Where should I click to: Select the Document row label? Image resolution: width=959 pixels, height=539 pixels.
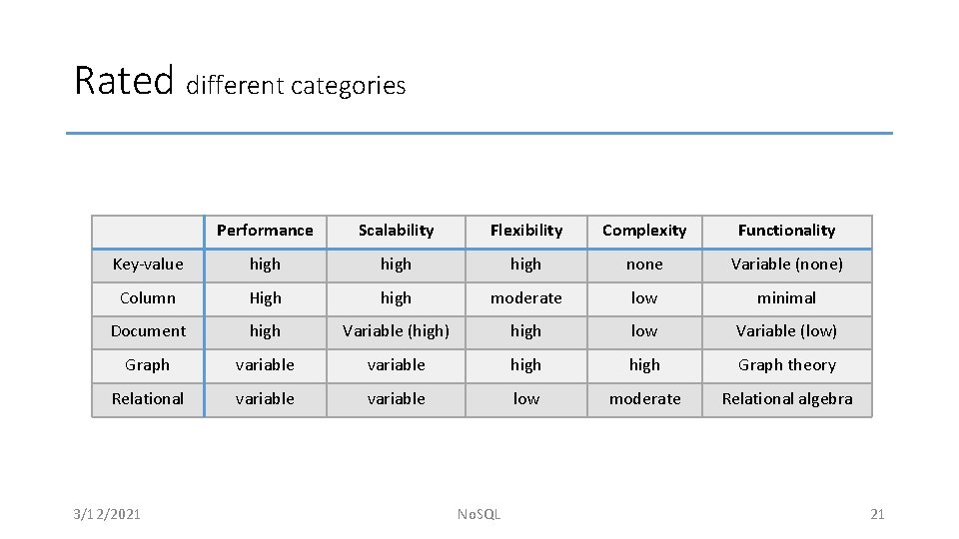[148, 331]
